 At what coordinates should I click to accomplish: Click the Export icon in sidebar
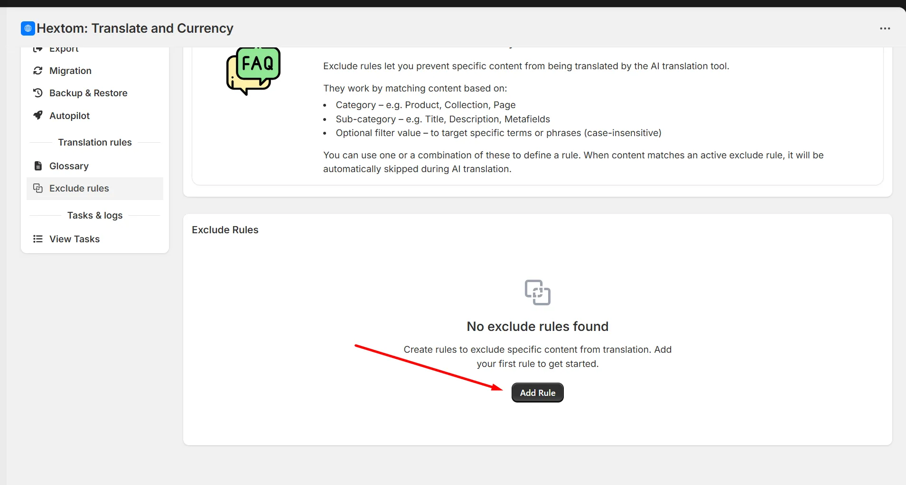[x=38, y=49]
